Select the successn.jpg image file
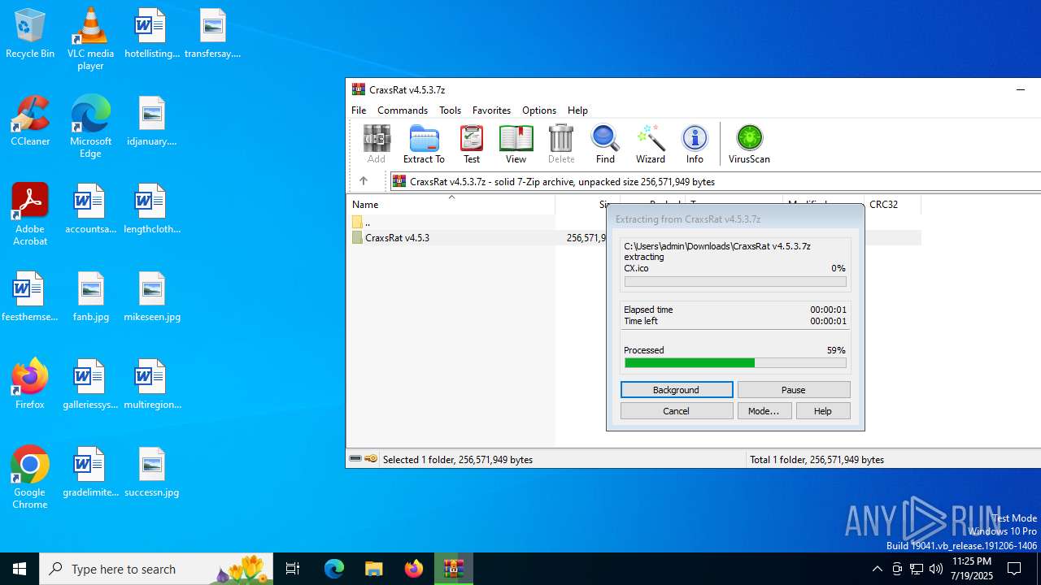The height and width of the screenshot is (585, 1041). click(151, 472)
